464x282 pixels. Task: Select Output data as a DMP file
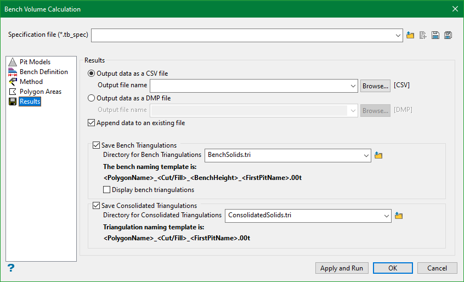[x=92, y=99]
